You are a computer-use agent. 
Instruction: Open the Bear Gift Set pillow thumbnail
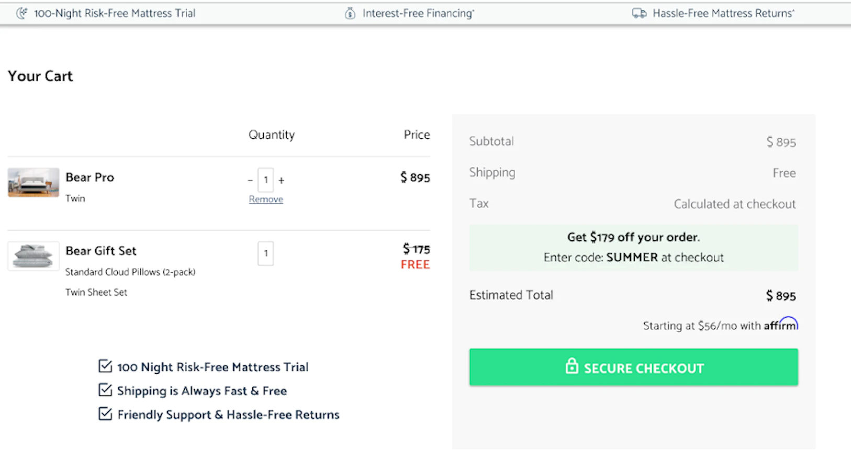33,256
